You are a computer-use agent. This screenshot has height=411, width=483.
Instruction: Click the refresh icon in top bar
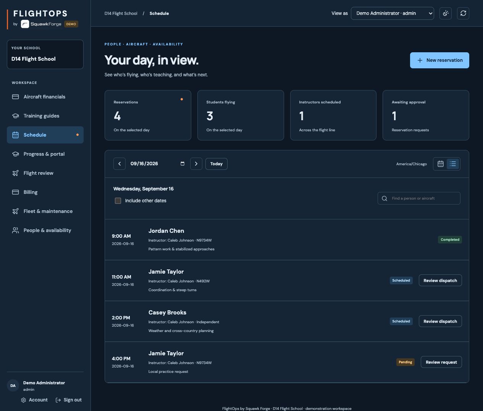pos(463,13)
